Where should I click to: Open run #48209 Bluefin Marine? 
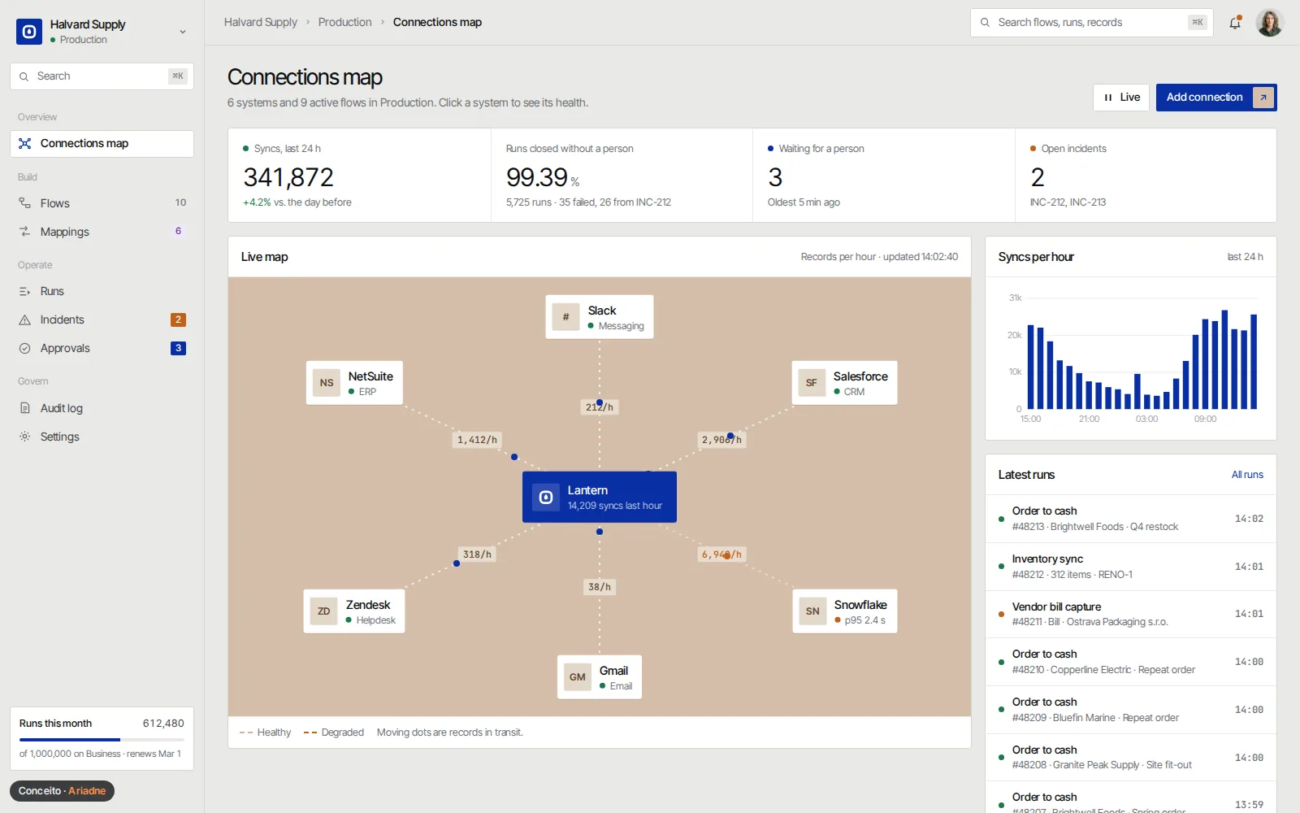point(1130,710)
